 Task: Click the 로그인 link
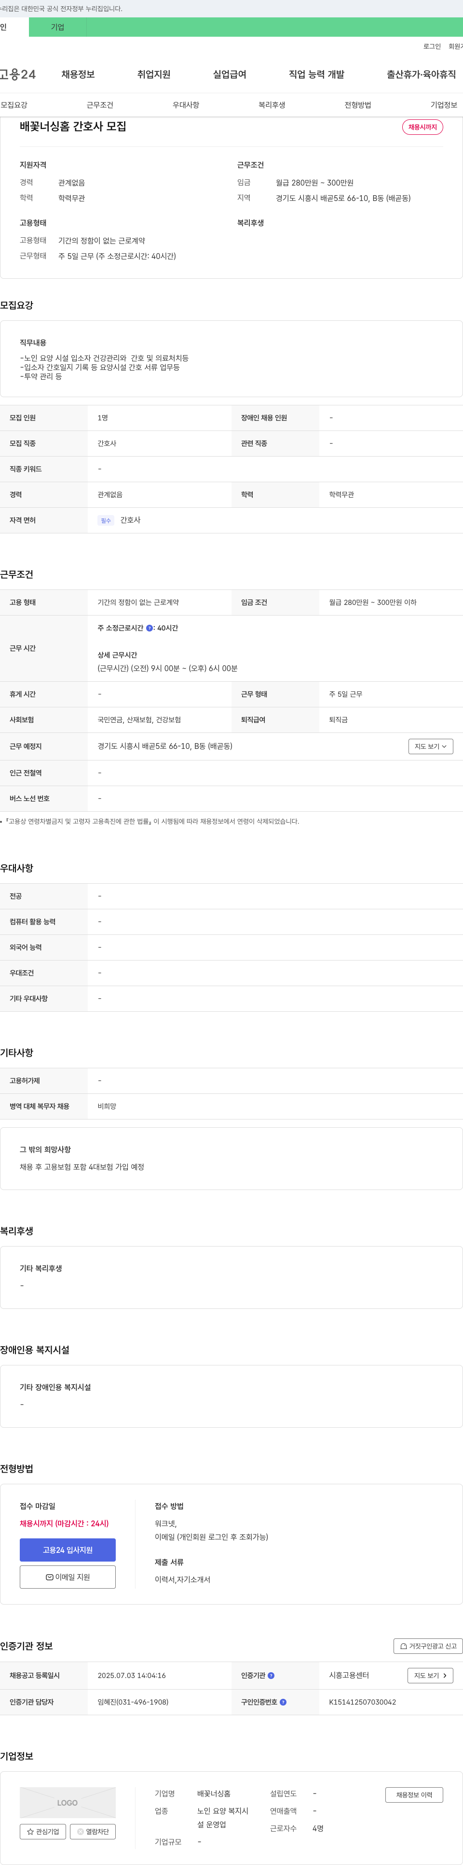[x=432, y=46]
